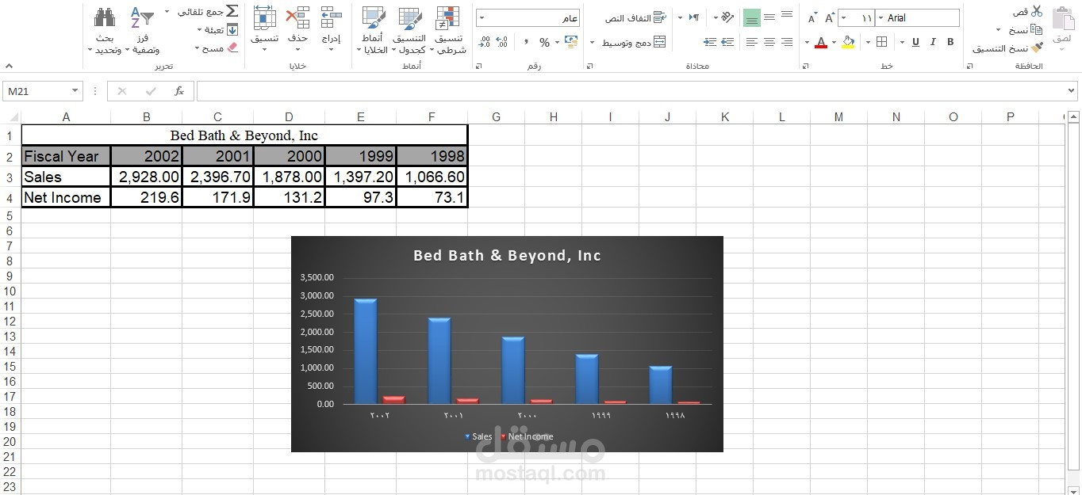Open the font size dropdown
The height and width of the screenshot is (495, 1082).
tap(842, 17)
